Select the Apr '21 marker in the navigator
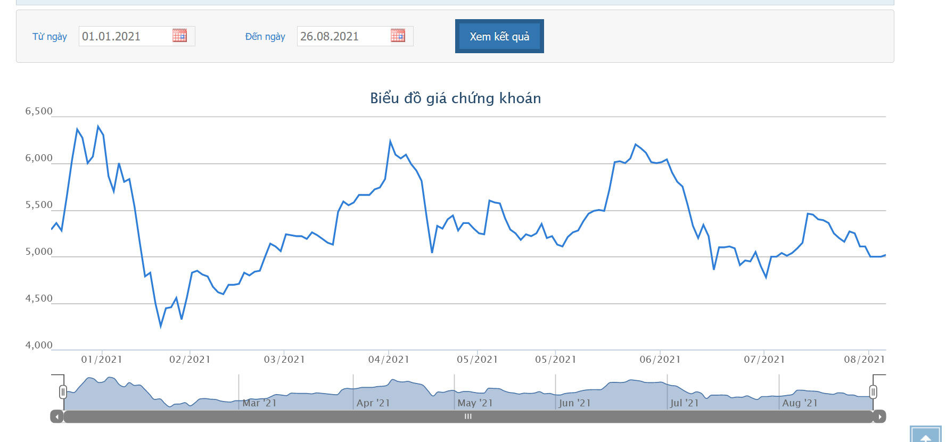 click(x=373, y=403)
